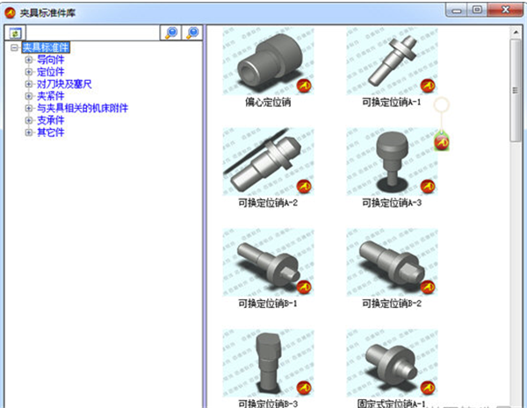Select the 导向件 category
527x408 pixels.
point(50,60)
